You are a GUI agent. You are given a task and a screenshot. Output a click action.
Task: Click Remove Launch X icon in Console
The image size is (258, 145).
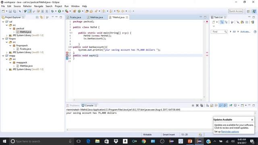197,106
